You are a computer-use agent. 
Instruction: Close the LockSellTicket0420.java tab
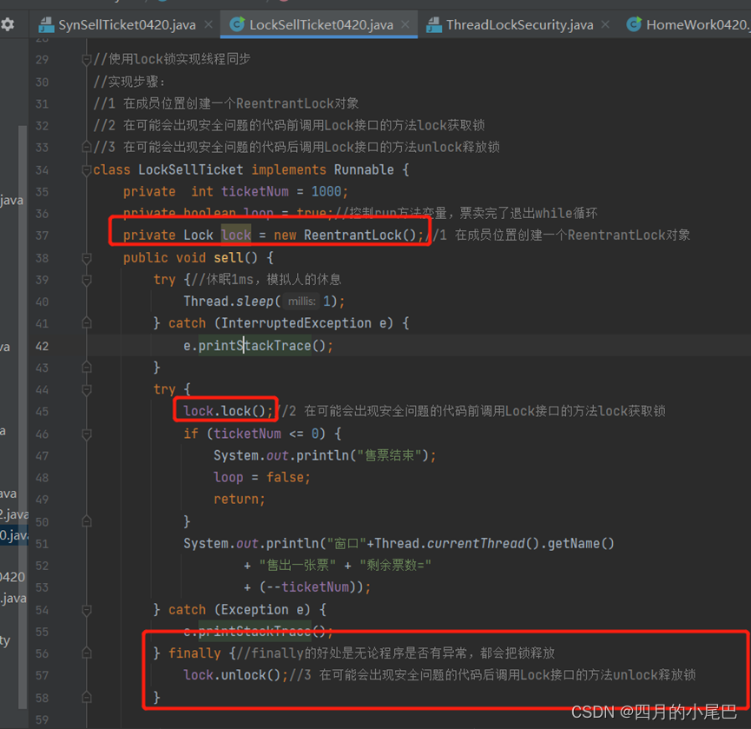coord(405,25)
